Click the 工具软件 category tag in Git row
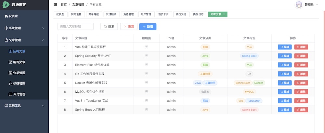Viewport: 325px width, 133px height. tap(205, 74)
